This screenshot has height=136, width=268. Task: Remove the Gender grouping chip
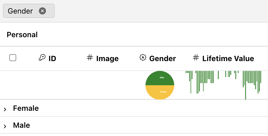click(x=42, y=11)
